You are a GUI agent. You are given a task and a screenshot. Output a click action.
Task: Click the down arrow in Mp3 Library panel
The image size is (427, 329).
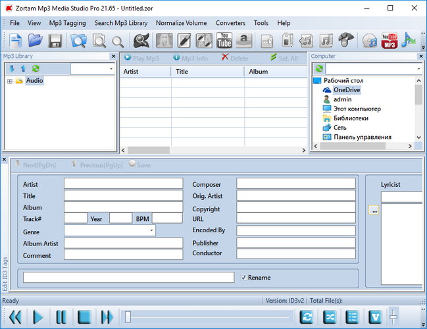pyautogui.click(x=11, y=68)
